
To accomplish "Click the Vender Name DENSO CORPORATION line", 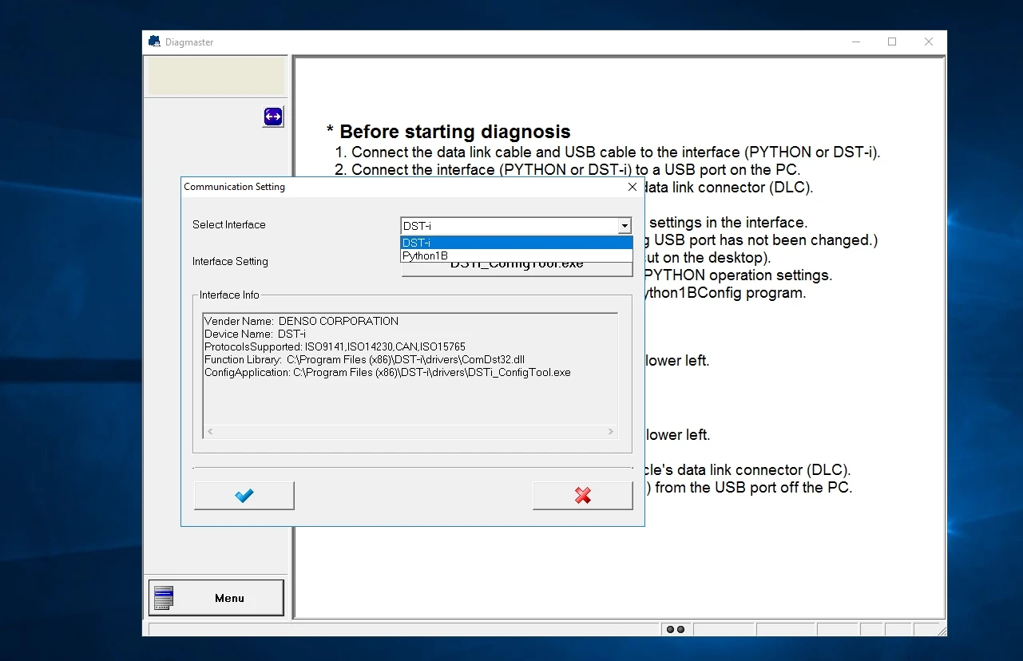I will point(301,321).
